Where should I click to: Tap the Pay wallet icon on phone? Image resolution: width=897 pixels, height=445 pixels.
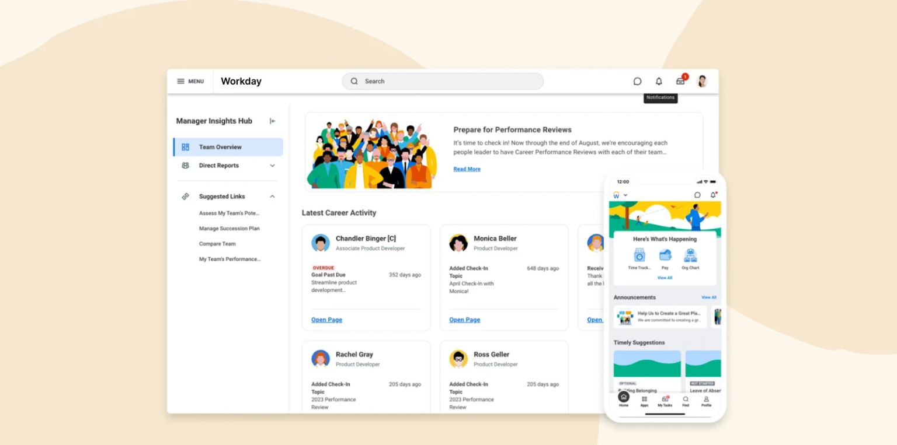pos(665,255)
